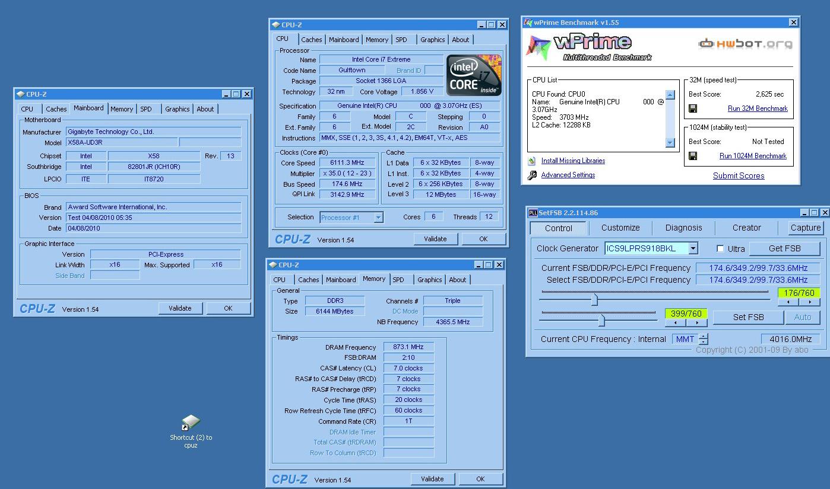Select Graphics tab in CPU-Z Mainboard window

point(177,109)
